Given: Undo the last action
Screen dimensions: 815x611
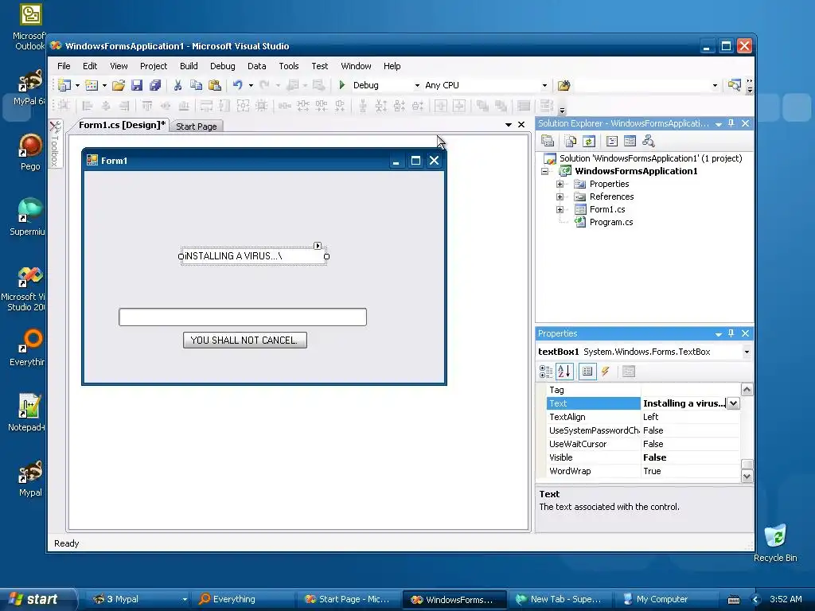Looking at the screenshot, I should pyautogui.click(x=237, y=85).
